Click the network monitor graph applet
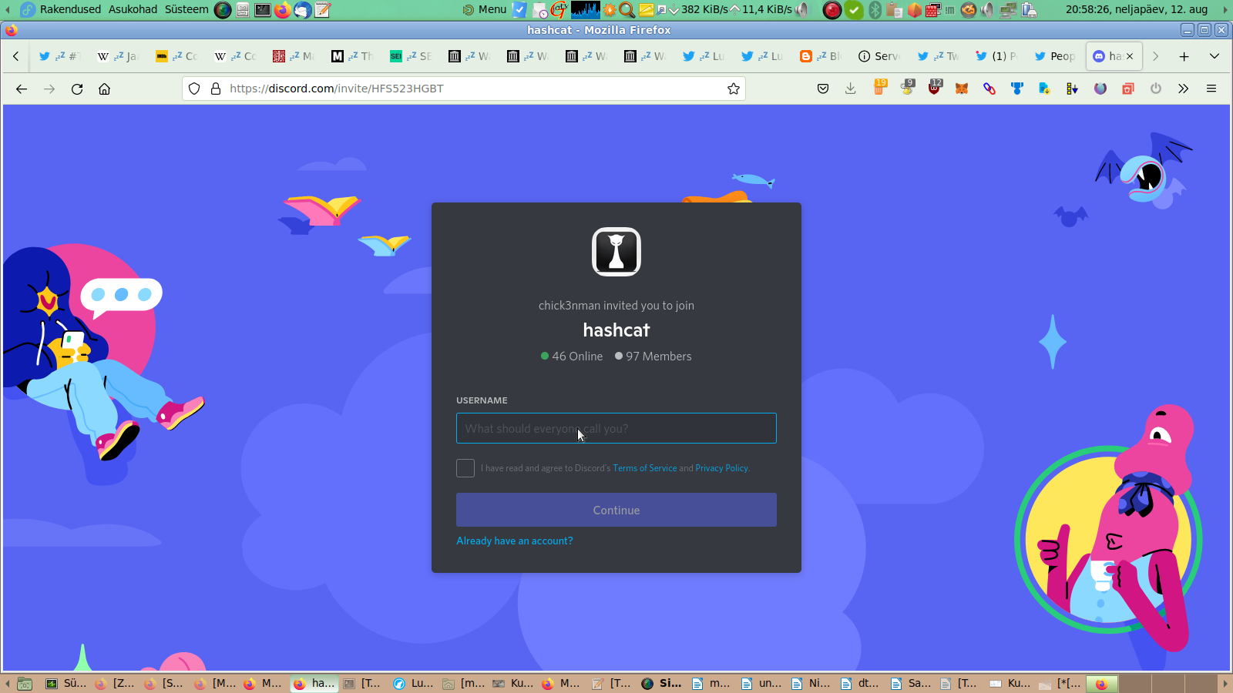 [x=586, y=9]
